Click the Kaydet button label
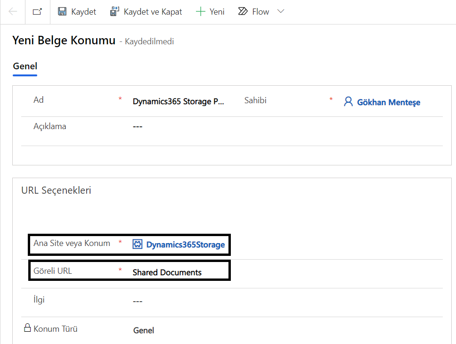Screen dimensions: 456x344 point(83,12)
